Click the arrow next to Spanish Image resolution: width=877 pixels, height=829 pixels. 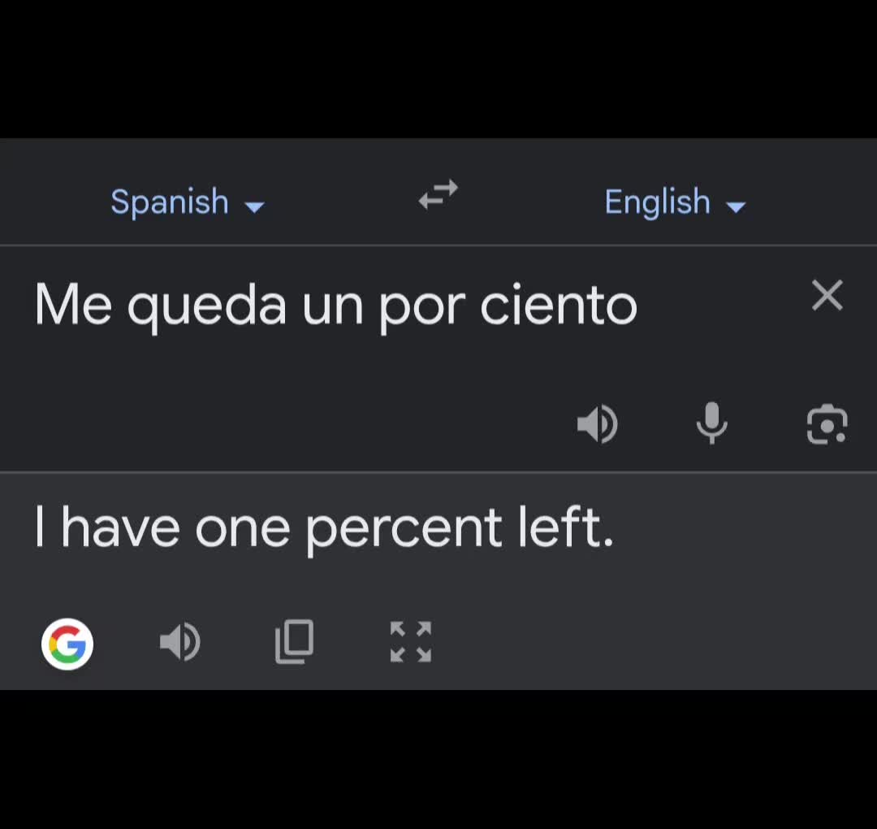(254, 208)
